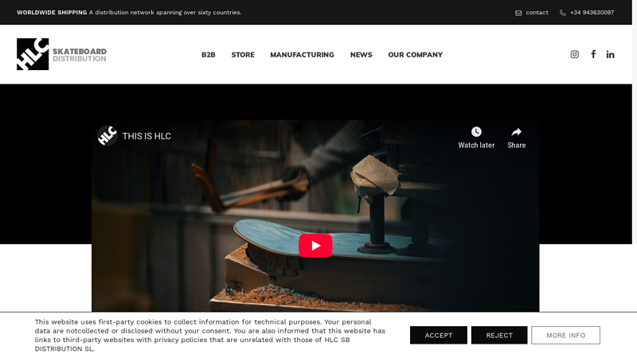Open the THIS IS HLC video title
Viewport: 637px width, 358px height.
point(147,136)
